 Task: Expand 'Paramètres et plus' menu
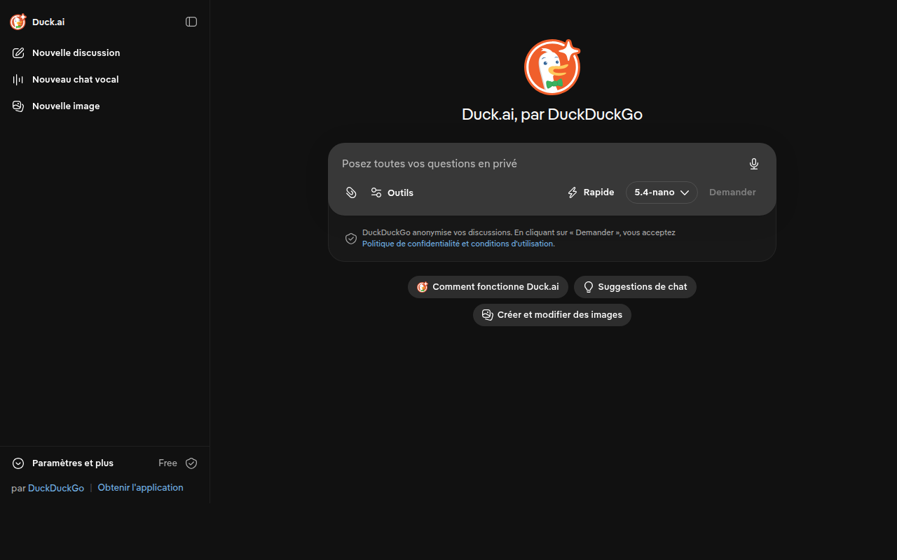(x=63, y=463)
